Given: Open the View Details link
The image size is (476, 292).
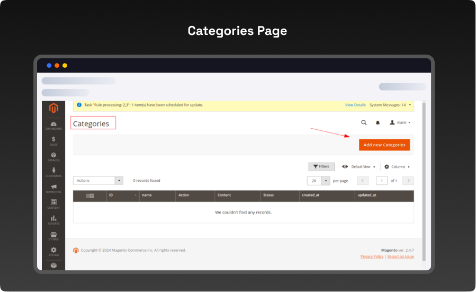Looking at the screenshot, I should [355, 105].
